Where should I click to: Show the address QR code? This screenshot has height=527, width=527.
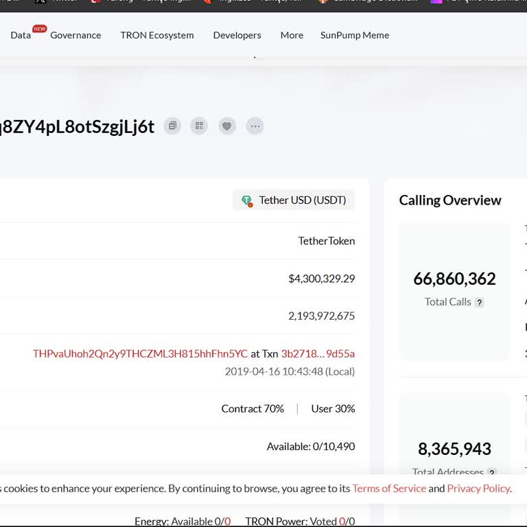(x=199, y=126)
